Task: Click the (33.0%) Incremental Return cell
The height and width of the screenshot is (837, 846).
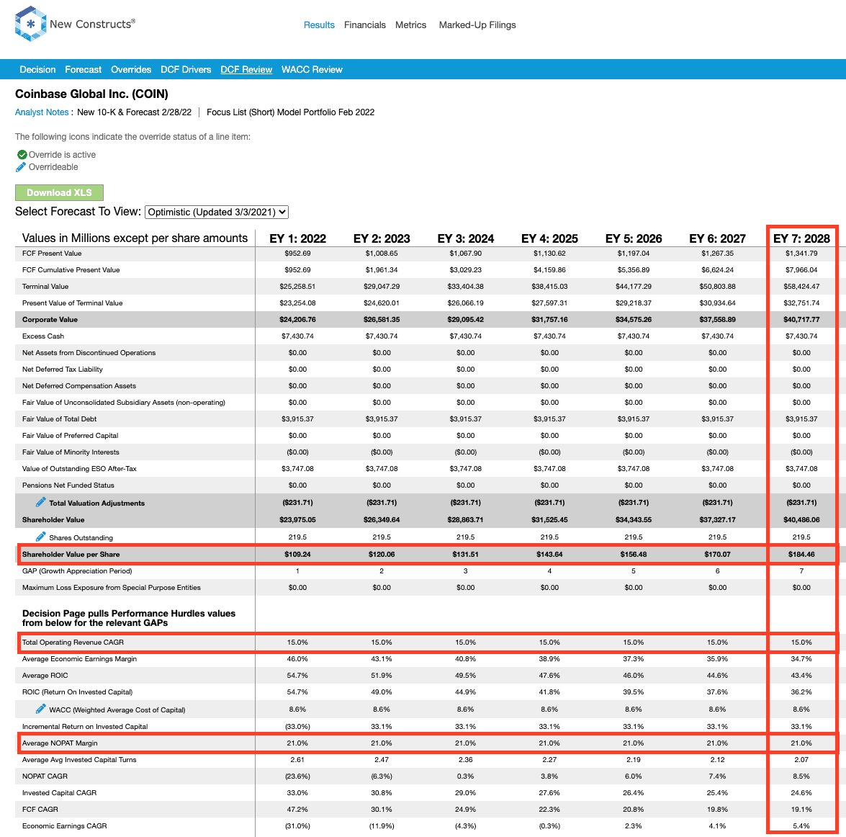Action: [x=298, y=726]
